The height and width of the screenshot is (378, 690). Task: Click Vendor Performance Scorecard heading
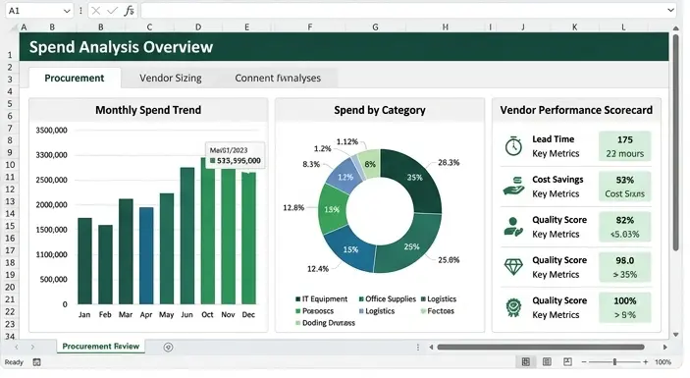pos(576,110)
